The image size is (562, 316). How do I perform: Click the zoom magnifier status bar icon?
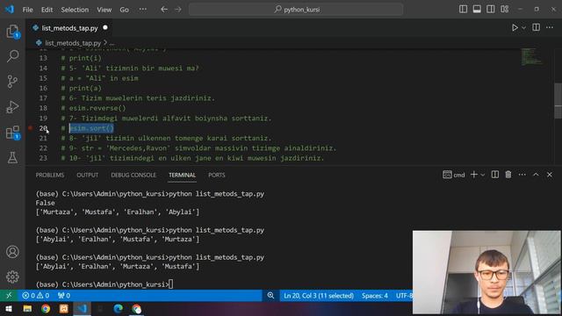(x=270, y=296)
